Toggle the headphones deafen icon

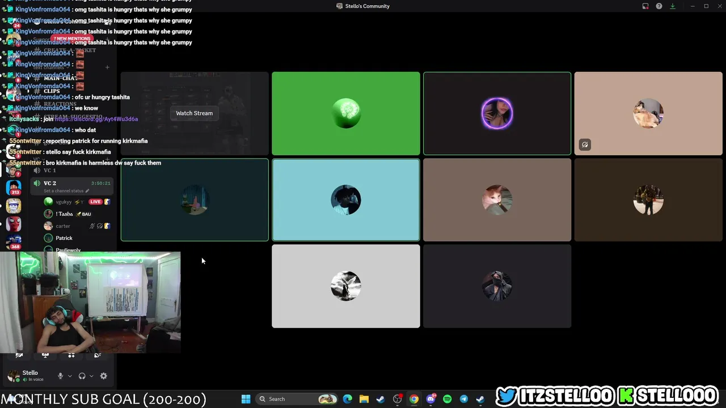(x=82, y=376)
